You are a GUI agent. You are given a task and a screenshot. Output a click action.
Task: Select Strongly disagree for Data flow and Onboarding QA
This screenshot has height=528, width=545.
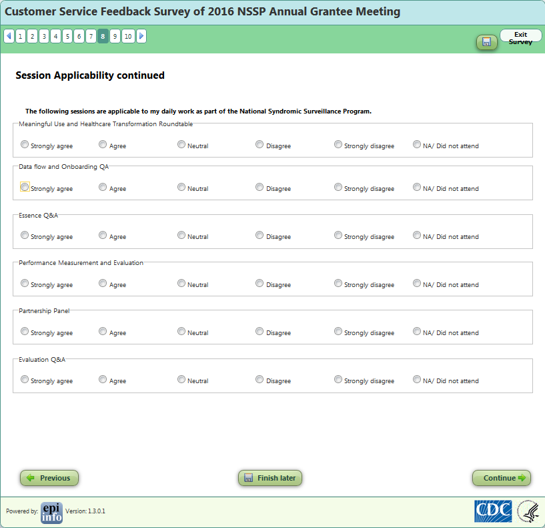pos(338,187)
